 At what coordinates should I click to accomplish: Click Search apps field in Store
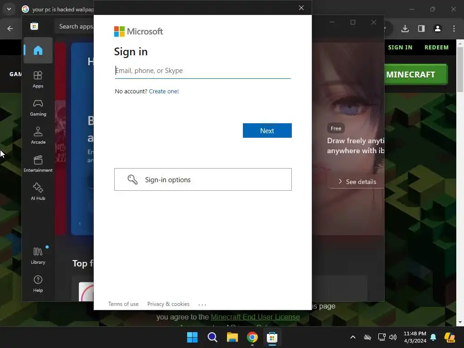point(75,26)
